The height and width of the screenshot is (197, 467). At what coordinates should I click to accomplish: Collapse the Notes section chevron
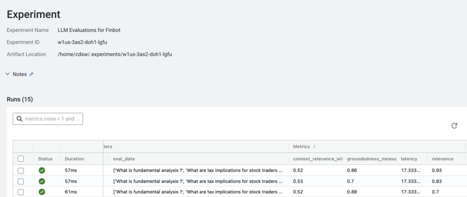8,74
